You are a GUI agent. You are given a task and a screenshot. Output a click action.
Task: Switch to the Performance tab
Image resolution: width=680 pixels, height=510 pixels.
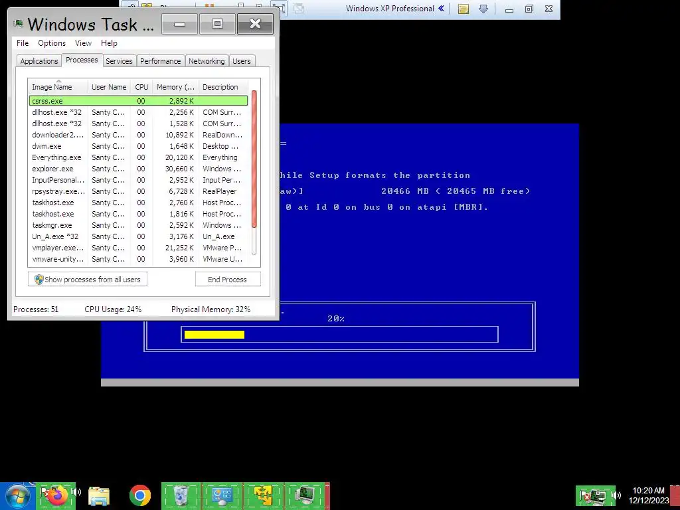tap(160, 60)
